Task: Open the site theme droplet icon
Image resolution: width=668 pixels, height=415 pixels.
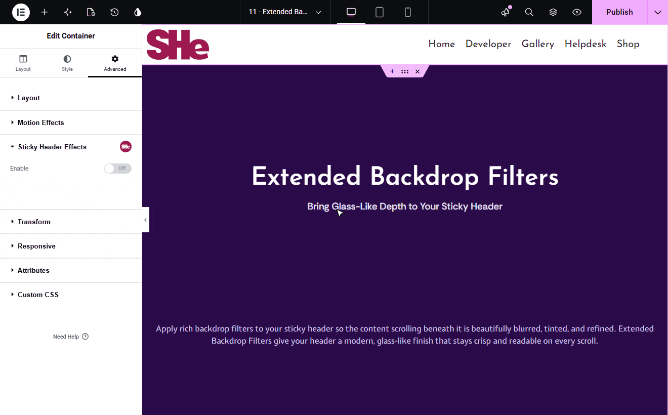Action: [x=138, y=12]
